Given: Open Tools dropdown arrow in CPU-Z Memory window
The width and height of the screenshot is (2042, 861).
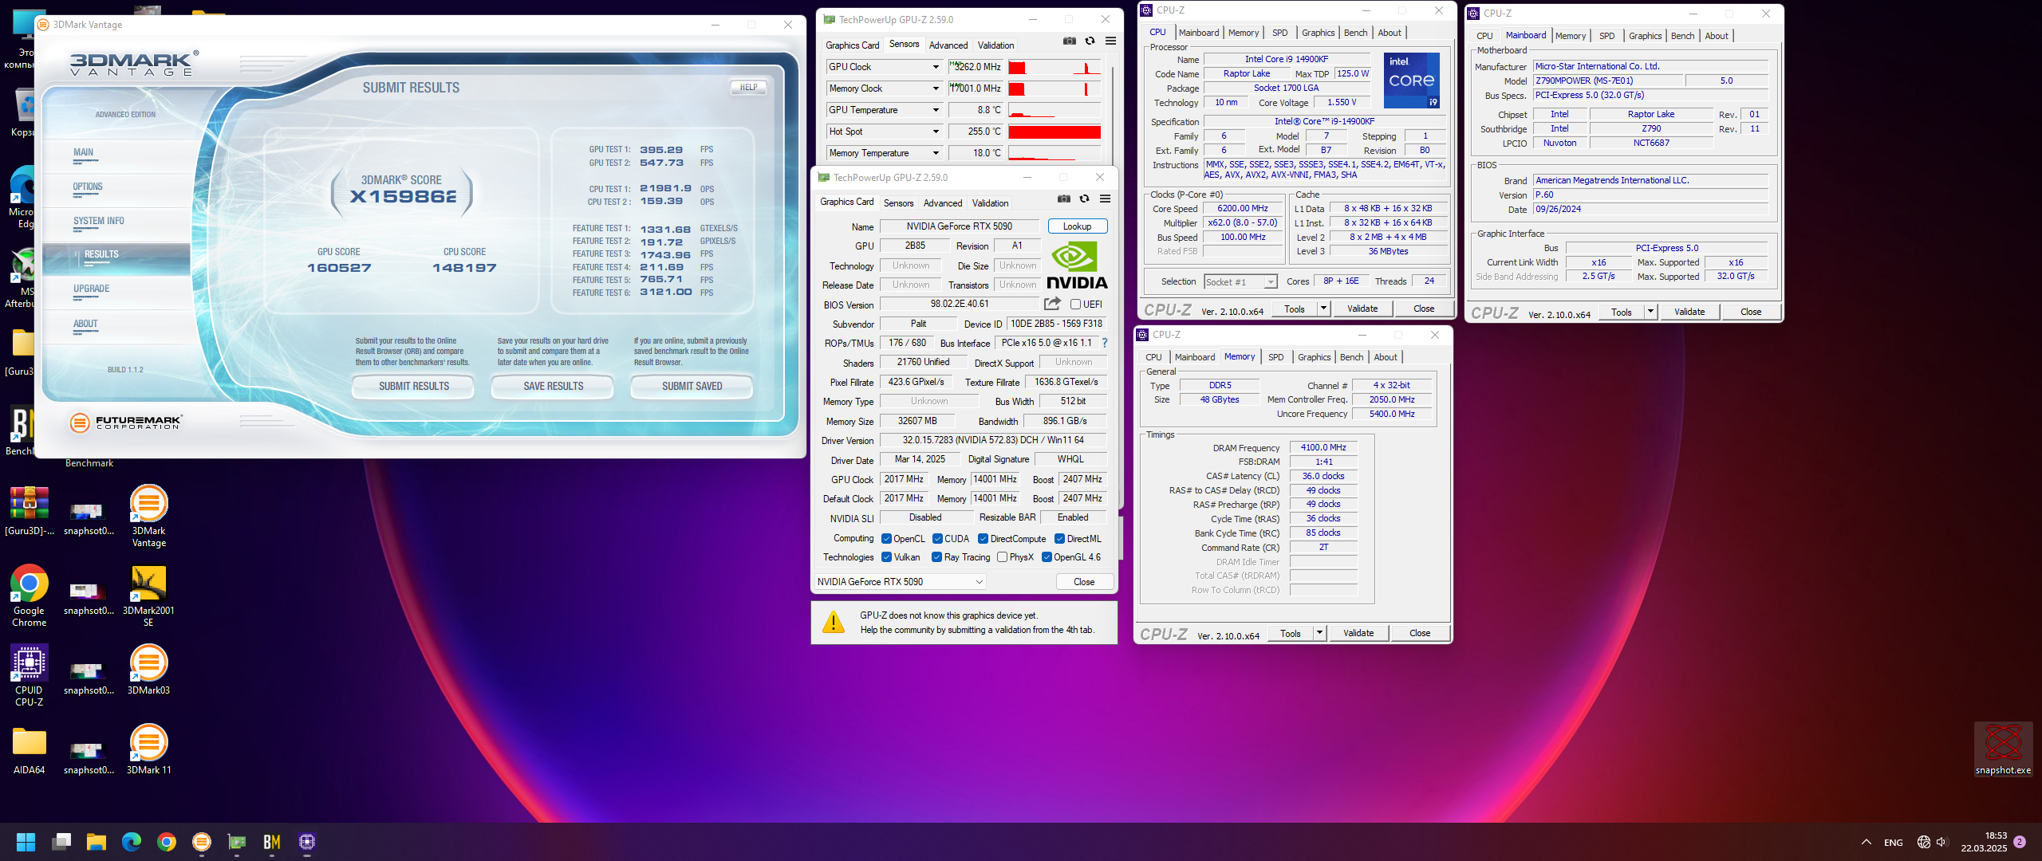Looking at the screenshot, I should pos(1319,633).
